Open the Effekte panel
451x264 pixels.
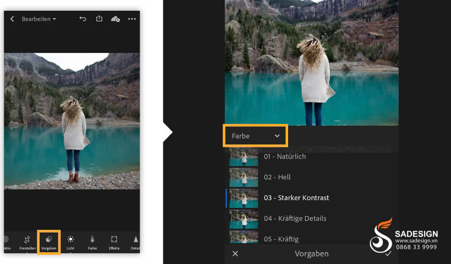click(114, 242)
